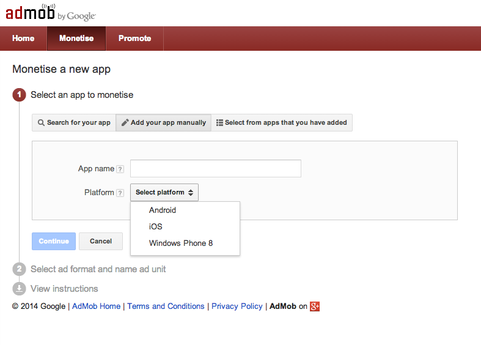The height and width of the screenshot is (345, 481).
Task: Click the © 2014 Google footer text
Action: 39,306
